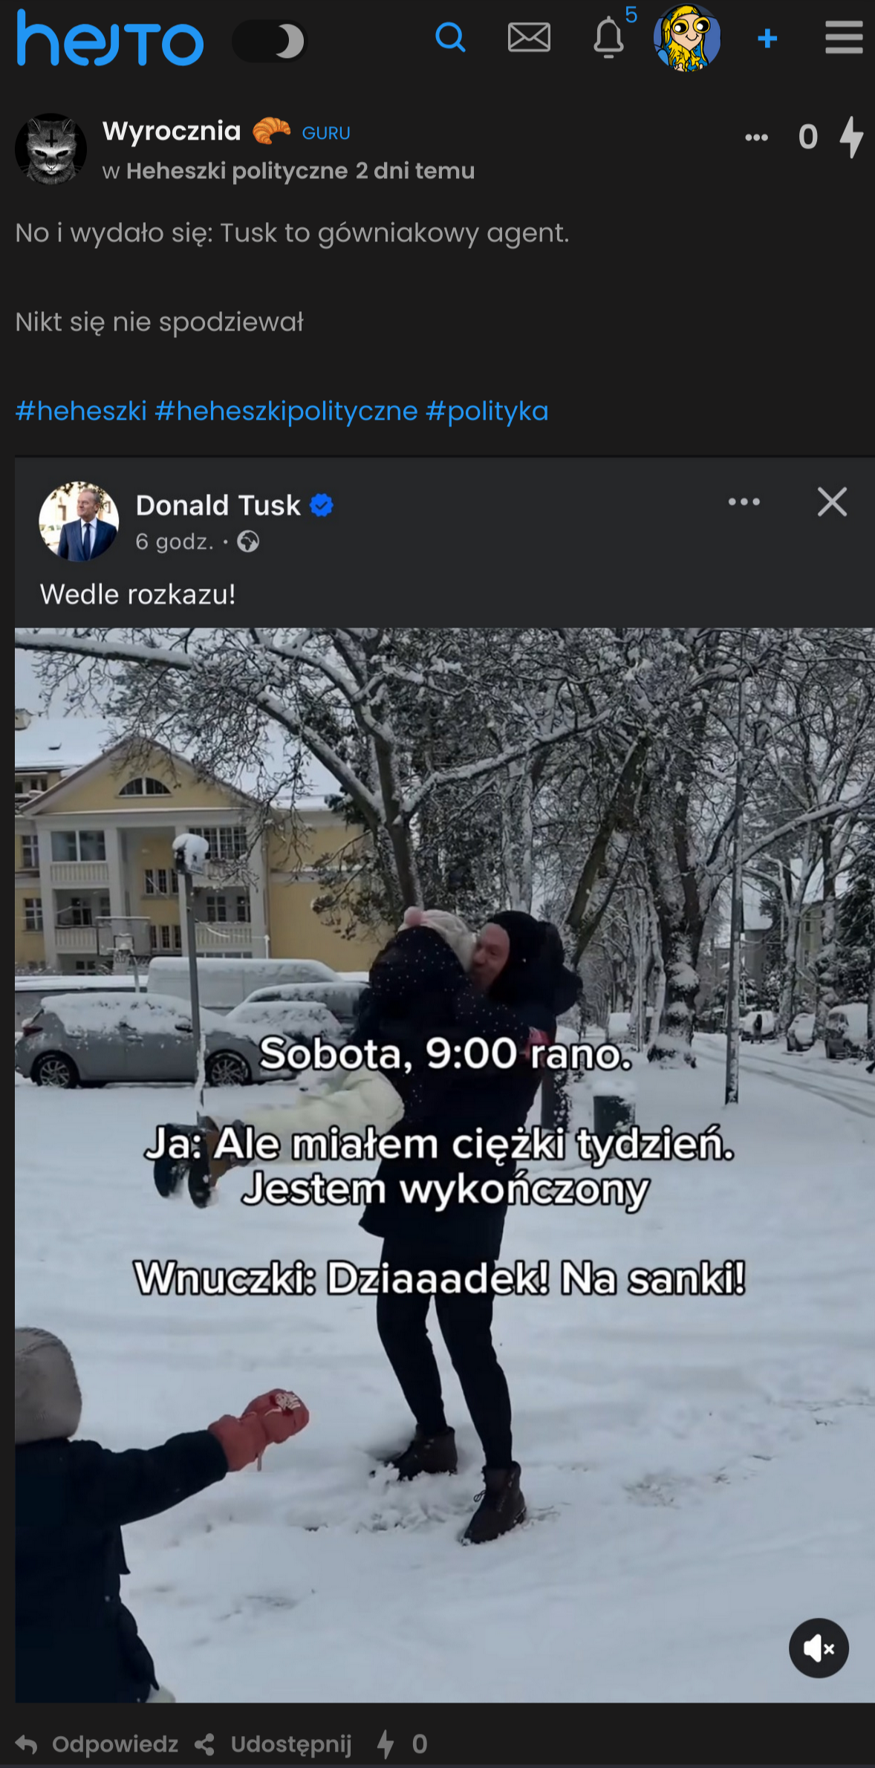The image size is (875, 1768).
Task: Click the Udostępnij share button
Action: pyautogui.click(x=273, y=1743)
